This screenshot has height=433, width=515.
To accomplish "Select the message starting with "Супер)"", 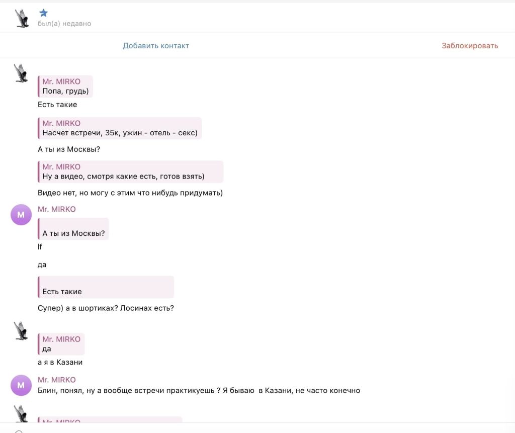I will 106,308.
